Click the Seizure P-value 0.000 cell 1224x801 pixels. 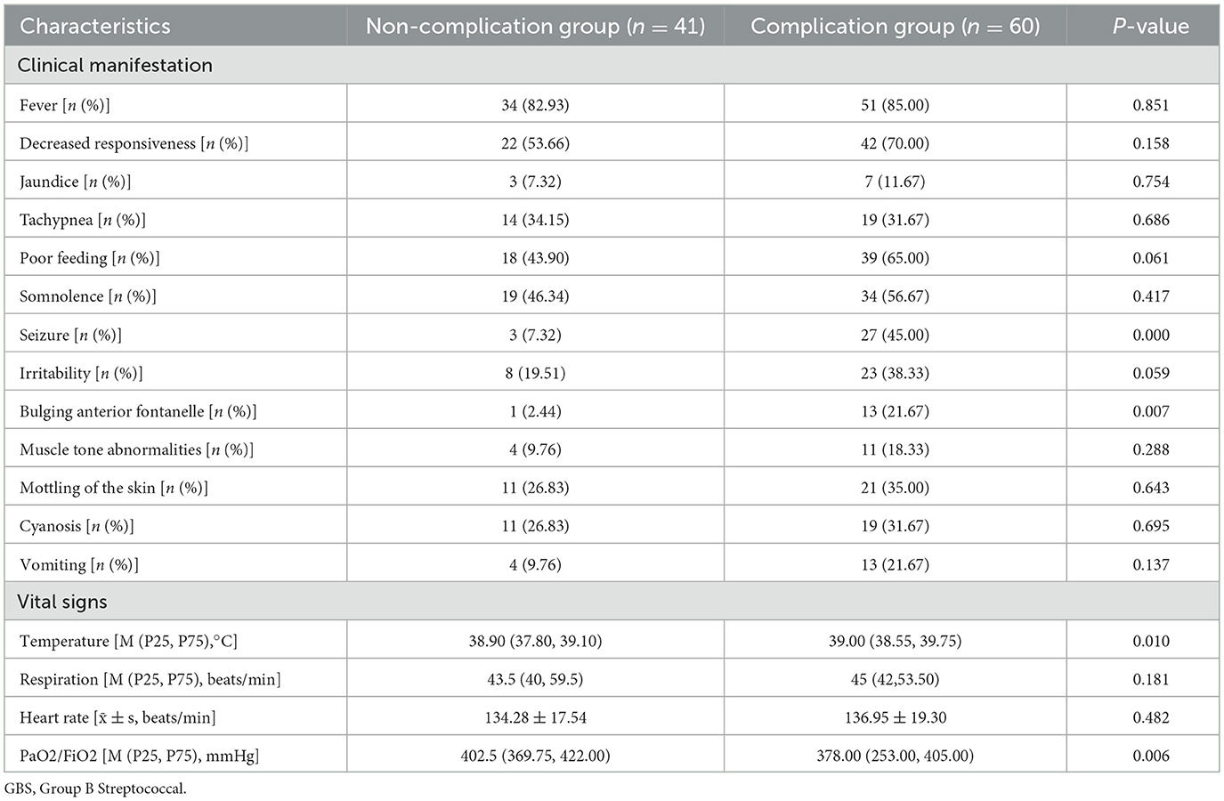[x=1150, y=336]
